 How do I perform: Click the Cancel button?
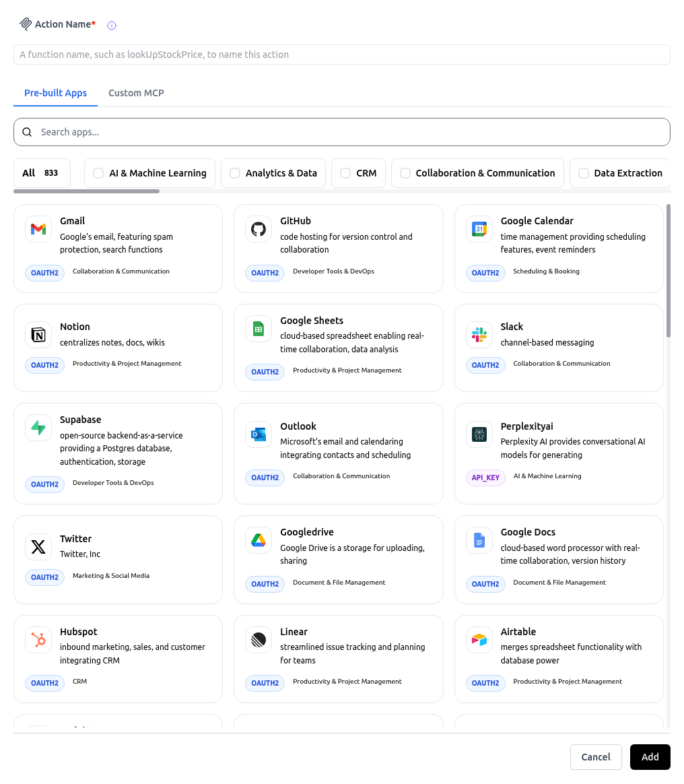pos(595,757)
